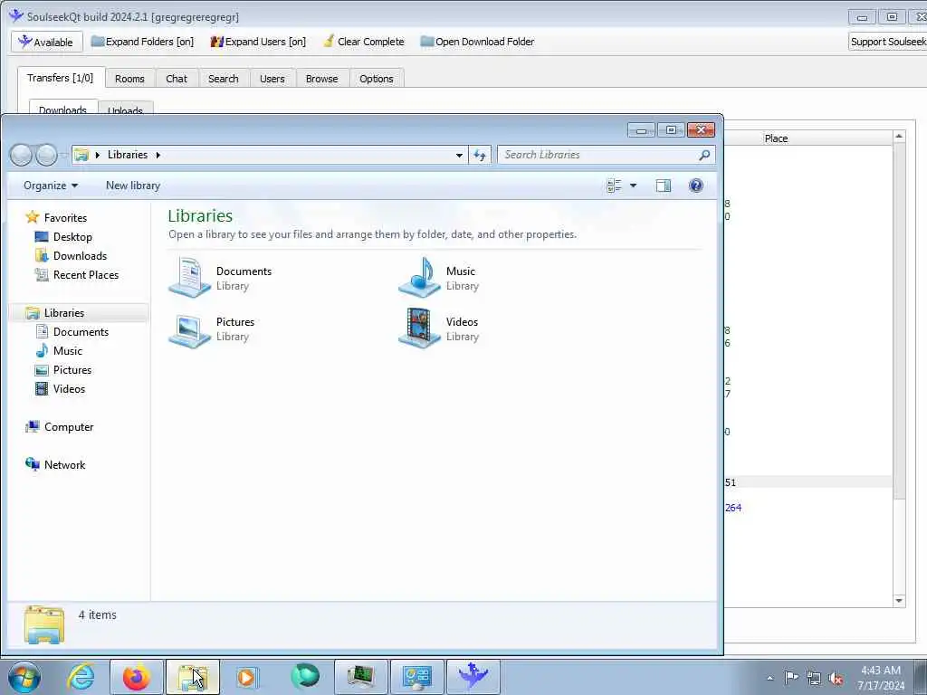The height and width of the screenshot is (695, 927).
Task: Show hidden tray icons arrow
Action: coord(769,679)
